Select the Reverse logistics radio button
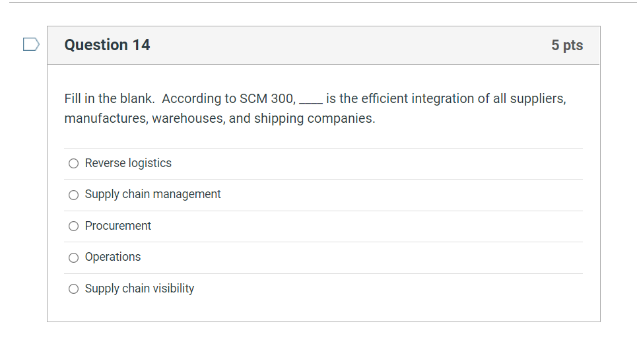Viewport: 637px width, 340px height. [73, 164]
